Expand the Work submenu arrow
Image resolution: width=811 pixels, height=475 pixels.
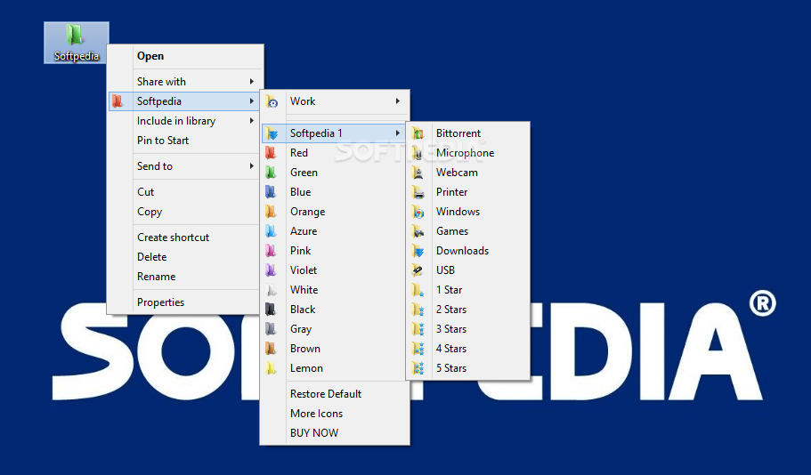pyautogui.click(x=397, y=101)
